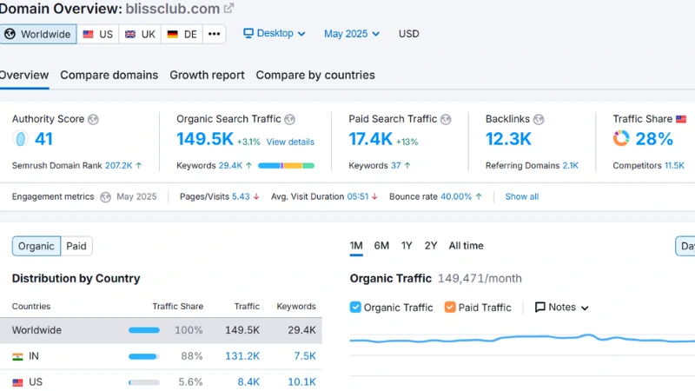The width and height of the screenshot is (695, 391).
Task: Click the Worldwide globe icon
Action: point(10,34)
